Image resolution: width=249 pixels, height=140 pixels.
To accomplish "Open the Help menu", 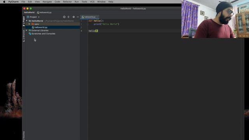I will (x=110, y=2).
